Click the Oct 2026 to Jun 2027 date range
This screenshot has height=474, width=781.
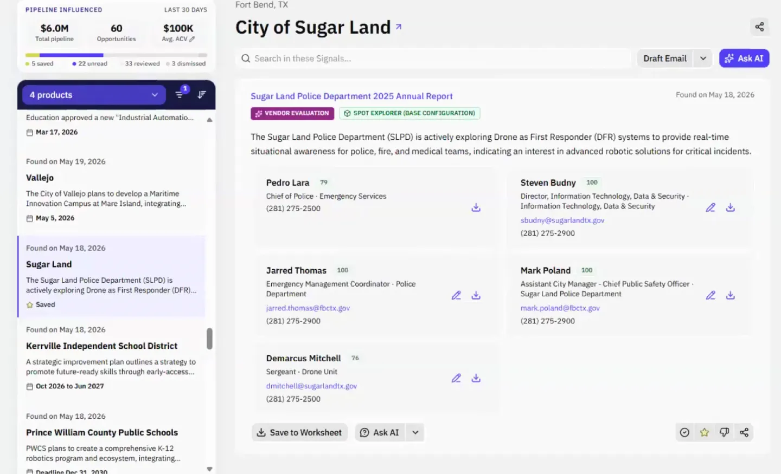coord(69,386)
